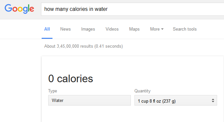Select the Maps tab

134,29
